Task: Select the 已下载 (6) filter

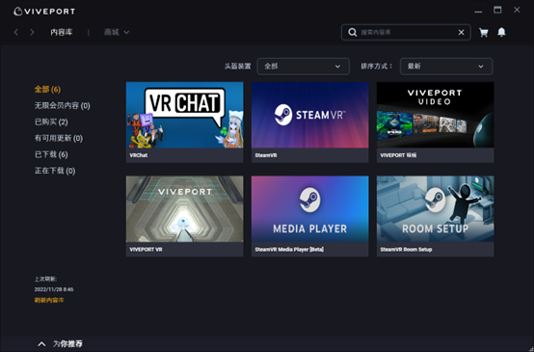Action: click(x=51, y=154)
